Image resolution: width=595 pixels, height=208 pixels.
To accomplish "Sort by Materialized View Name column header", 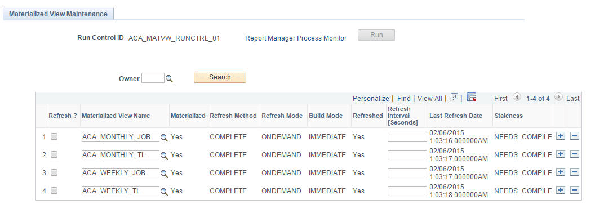I will pyautogui.click(x=116, y=116).
